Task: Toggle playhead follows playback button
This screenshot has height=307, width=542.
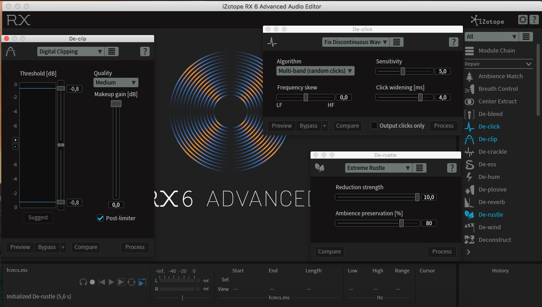Action: point(142,282)
